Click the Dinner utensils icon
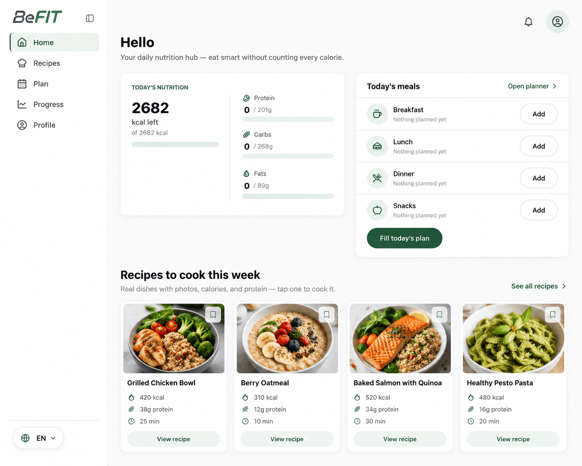Screen dimensions: 582x466 tap(377, 178)
